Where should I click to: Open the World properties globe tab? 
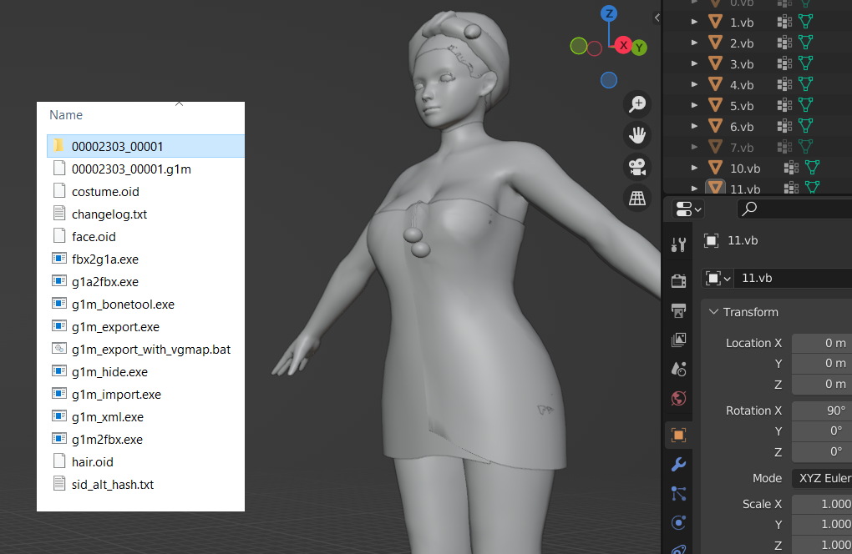[x=678, y=398]
